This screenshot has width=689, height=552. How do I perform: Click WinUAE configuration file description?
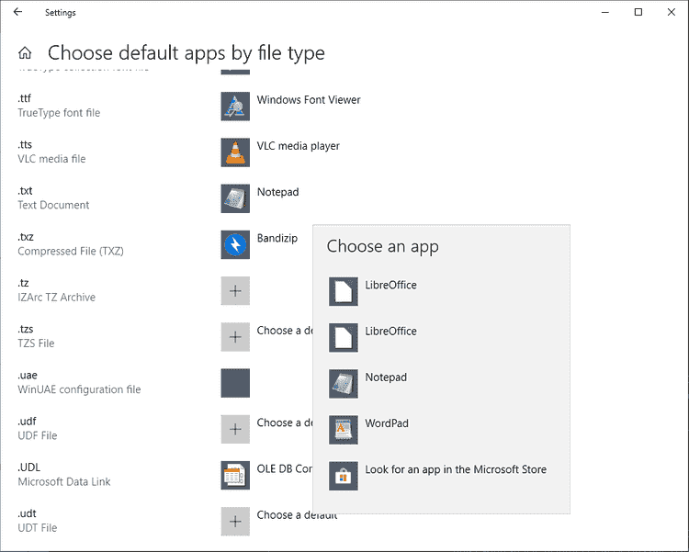click(79, 389)
